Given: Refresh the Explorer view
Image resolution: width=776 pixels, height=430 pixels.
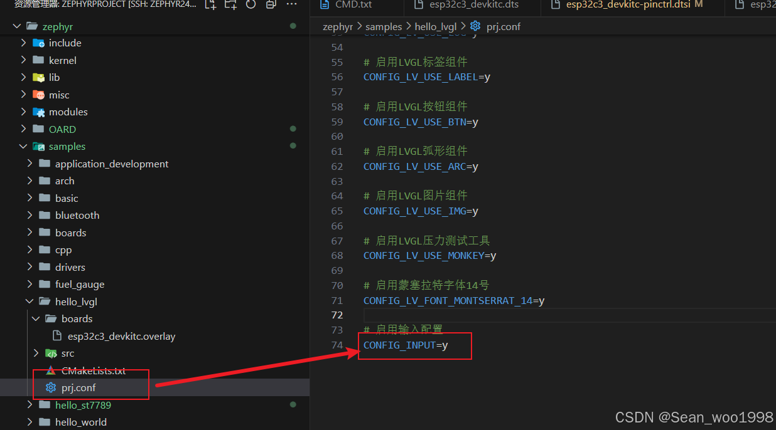Looking at the screenshot, I should [251, 6].
